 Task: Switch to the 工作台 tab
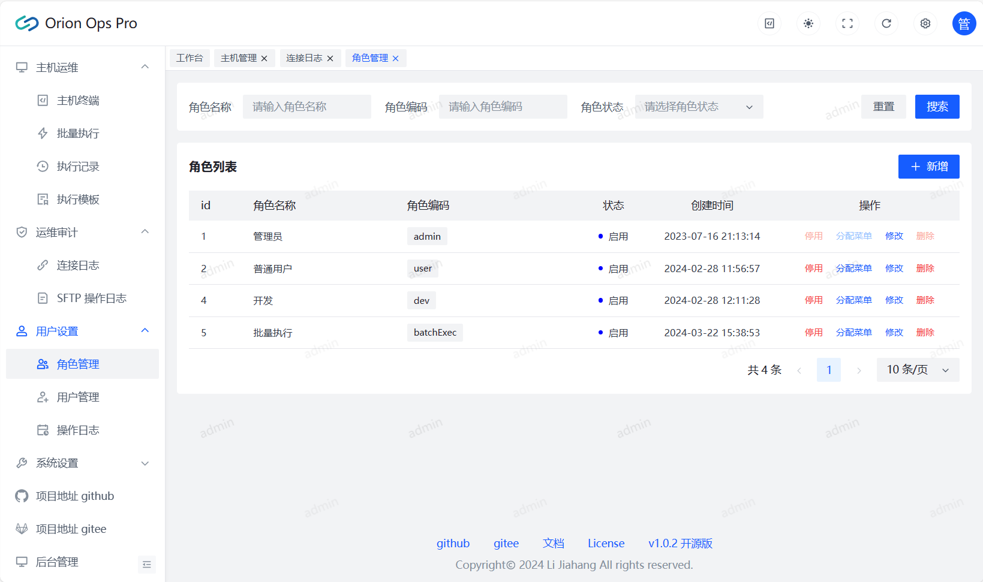coord(190,58)
